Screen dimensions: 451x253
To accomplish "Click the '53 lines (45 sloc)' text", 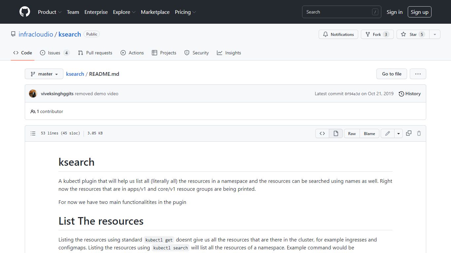I will pyautogui.click(x=60, y=133).
